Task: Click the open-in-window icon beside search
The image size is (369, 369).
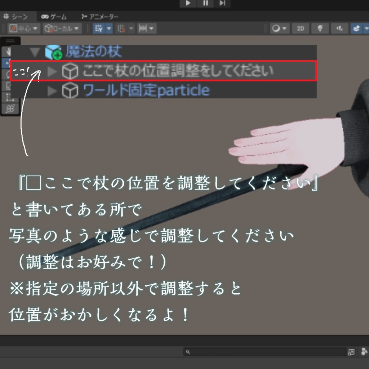Action: 351,352
